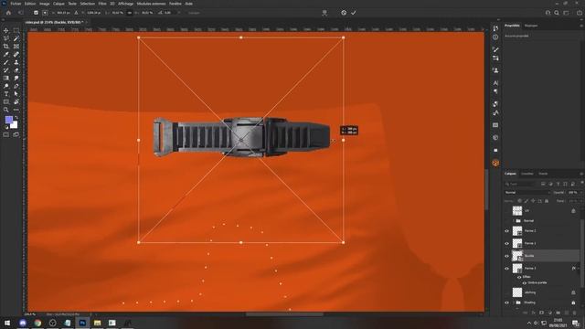Viewport: 585px width, 329px height.
Task: Cancel the transform in options bar
Action: [x=344, y=13]
